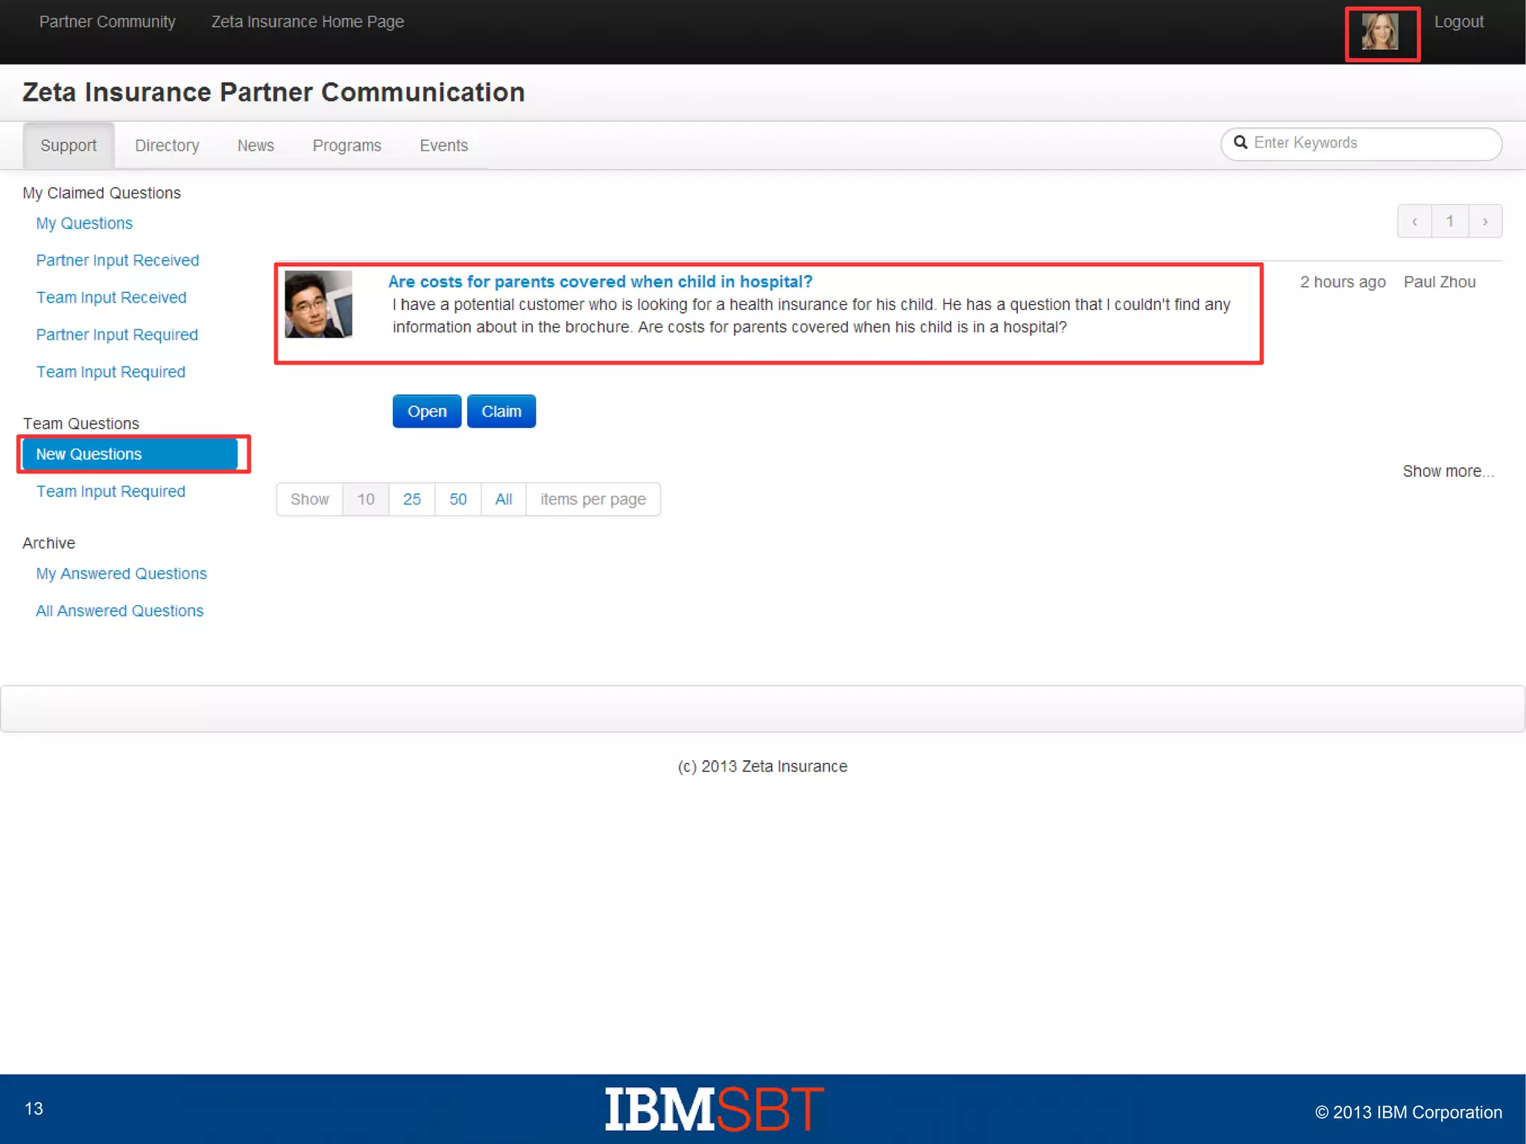Go to next page arrow

1485,221
